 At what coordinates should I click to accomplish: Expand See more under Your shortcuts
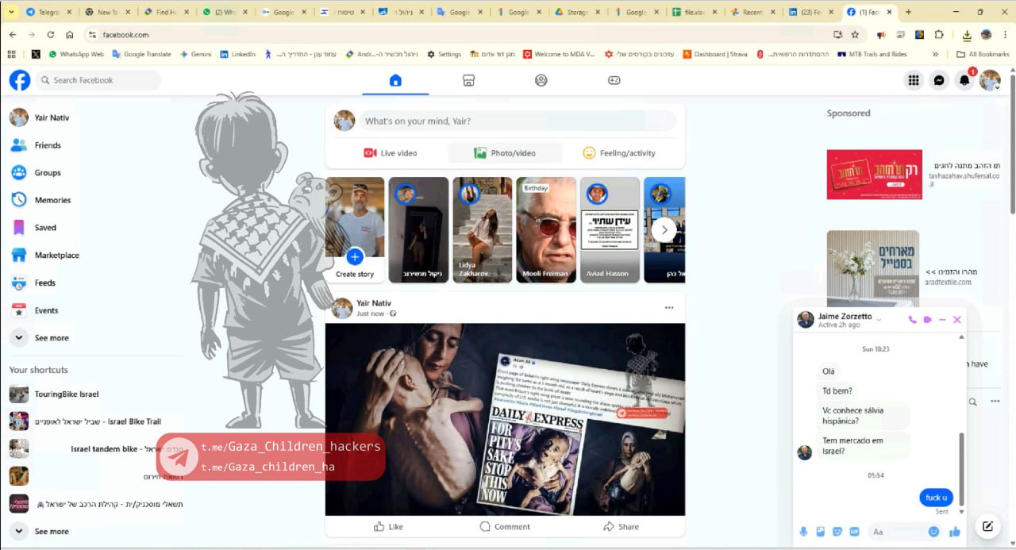(51, 532)
